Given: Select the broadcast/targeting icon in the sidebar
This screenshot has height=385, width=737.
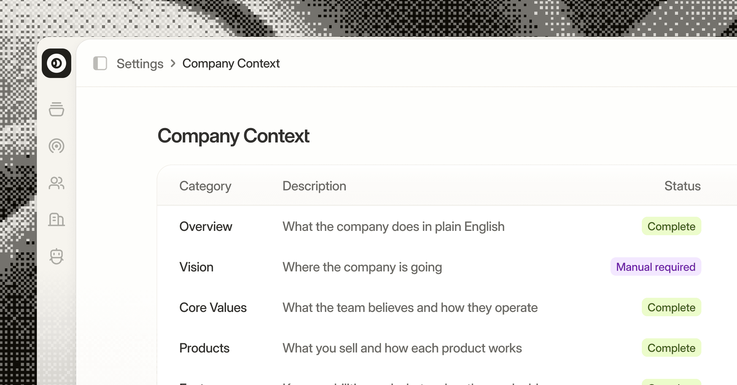Looking at the screenshot, I should pos(56,146).
